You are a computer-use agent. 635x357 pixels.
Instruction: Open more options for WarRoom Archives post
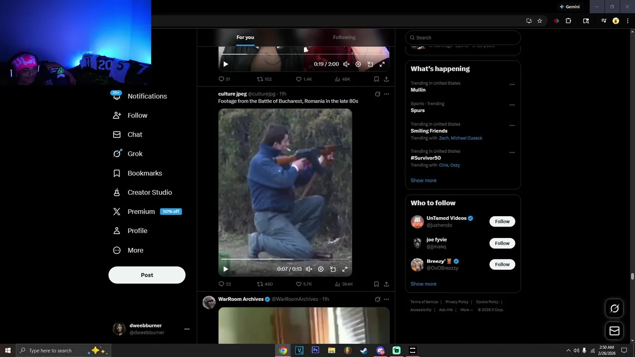(x=386, y=299)
